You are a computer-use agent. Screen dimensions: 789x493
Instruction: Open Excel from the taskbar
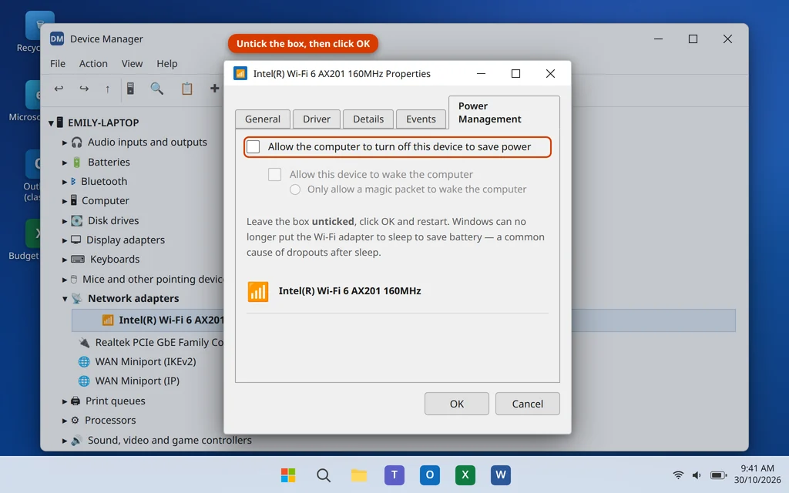(465, 475)
